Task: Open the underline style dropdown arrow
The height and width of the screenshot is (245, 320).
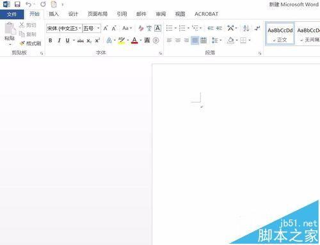Action: click(x=74, y=40)
